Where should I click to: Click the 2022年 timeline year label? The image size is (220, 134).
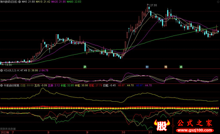point(4,132)
